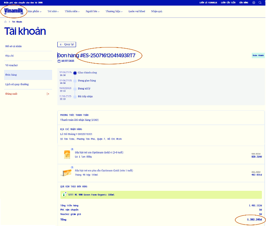Image resolution: width=266 pixels, height=226 pixels.
Task: Open Sữa bột trẻ em pha sẵn Optimum Gold title
Action: (104, 170)
